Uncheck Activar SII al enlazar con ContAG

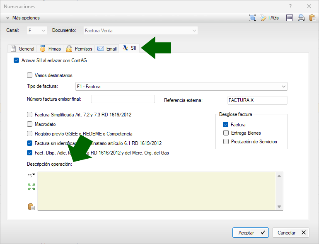pyautogui.click(x=17, y=60)
